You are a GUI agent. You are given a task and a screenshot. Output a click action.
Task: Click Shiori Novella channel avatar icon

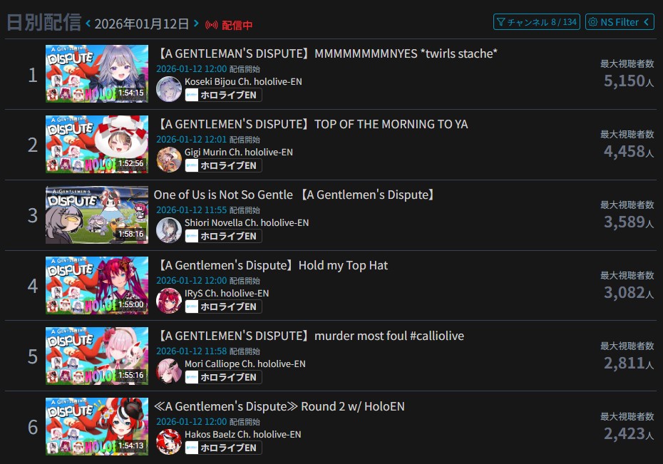[169, 230]
